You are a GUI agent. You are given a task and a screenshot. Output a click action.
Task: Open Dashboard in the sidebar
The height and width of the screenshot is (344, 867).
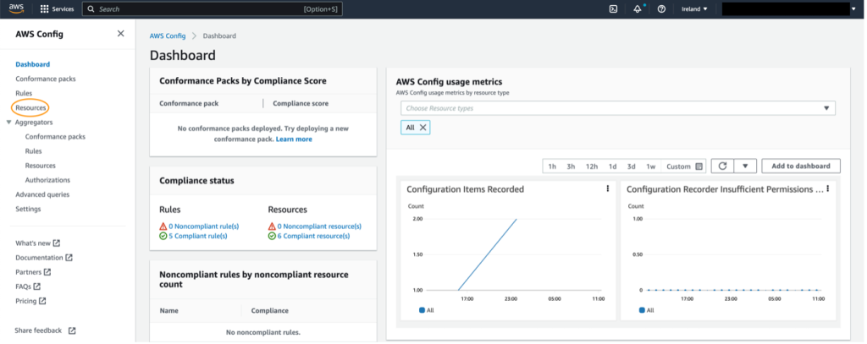click(x=33, y=64)
